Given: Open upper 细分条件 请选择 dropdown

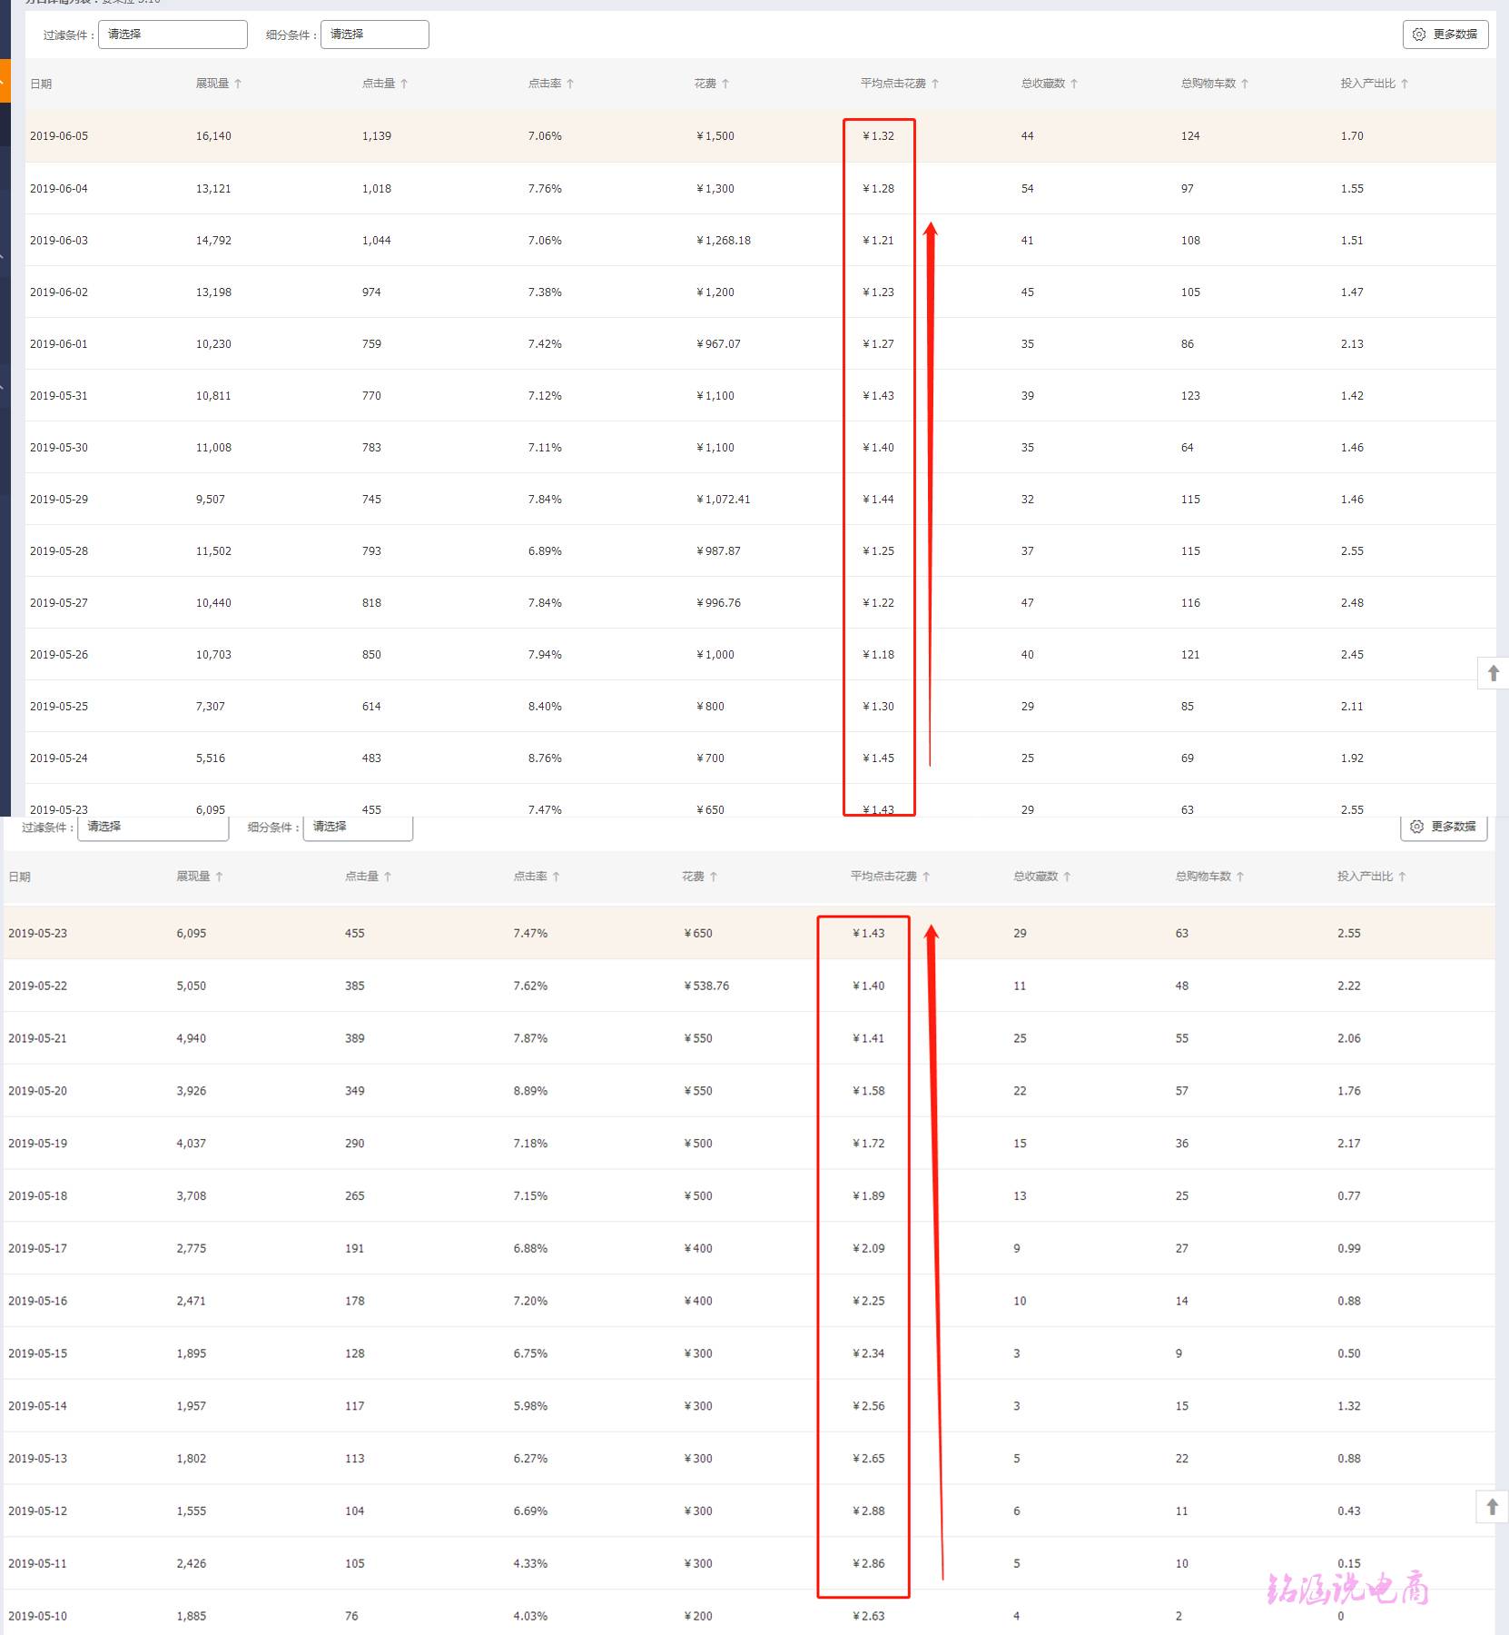Looking at the screenshot, I should pos(374,35).
